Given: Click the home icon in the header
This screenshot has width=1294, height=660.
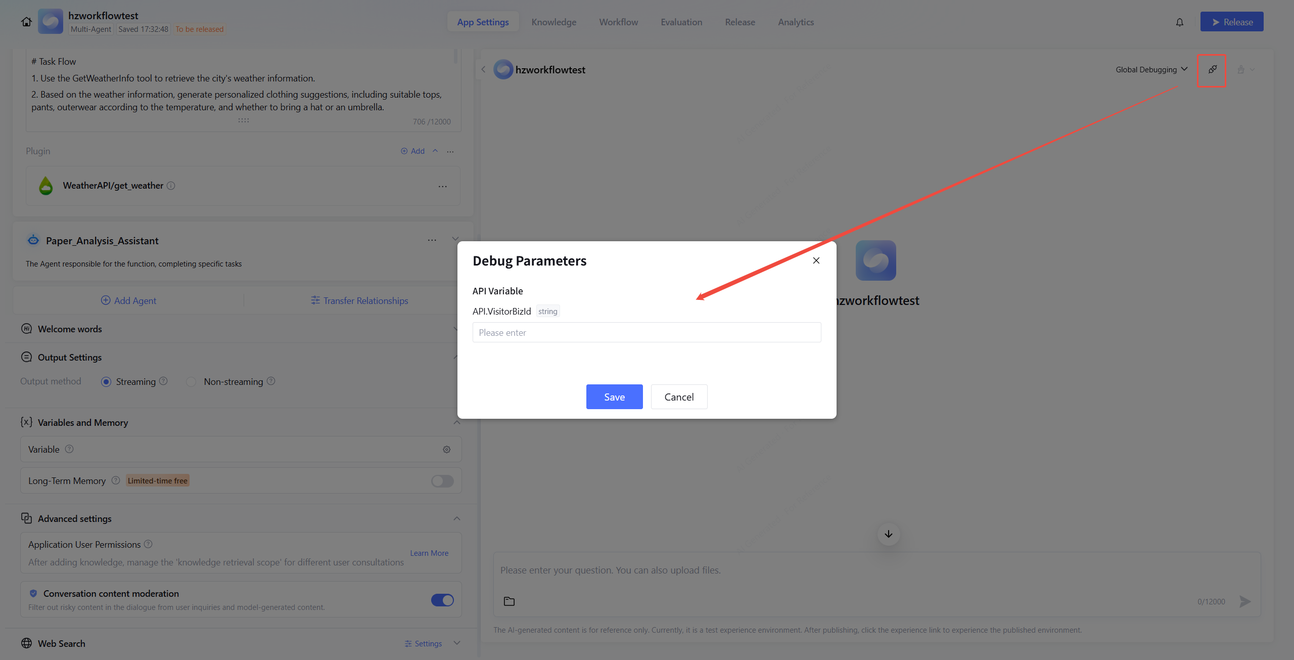Looking at the screenshot, I should click(26, 22).
